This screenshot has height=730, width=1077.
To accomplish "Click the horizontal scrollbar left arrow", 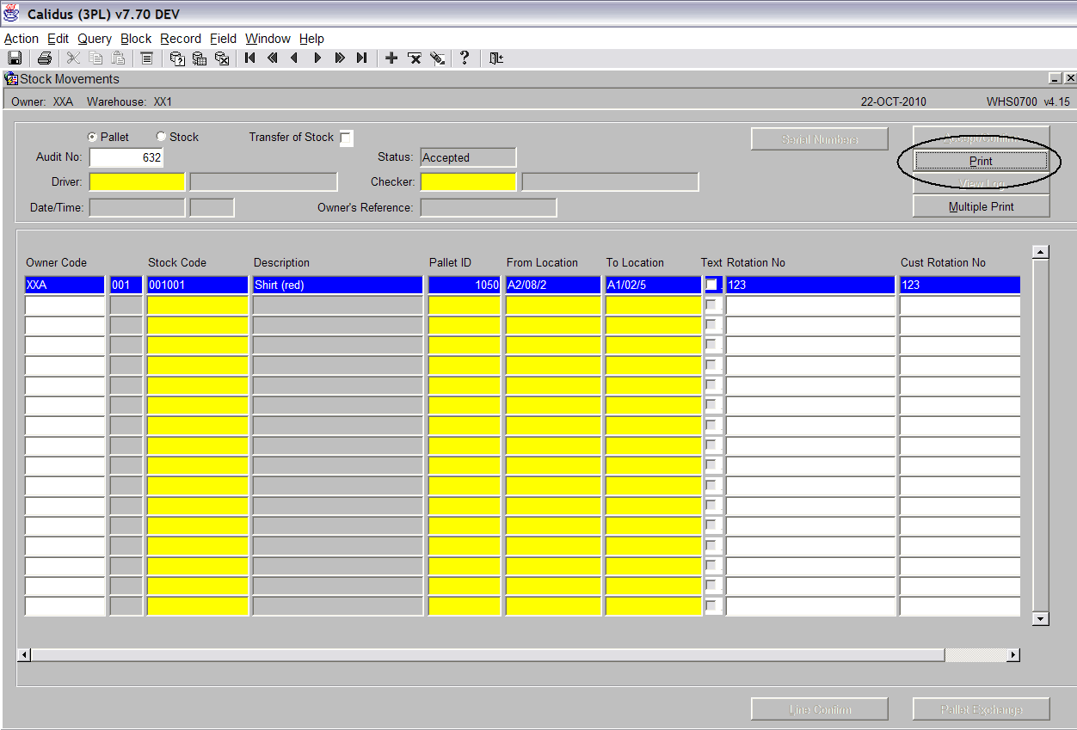I will pos(24,655).
